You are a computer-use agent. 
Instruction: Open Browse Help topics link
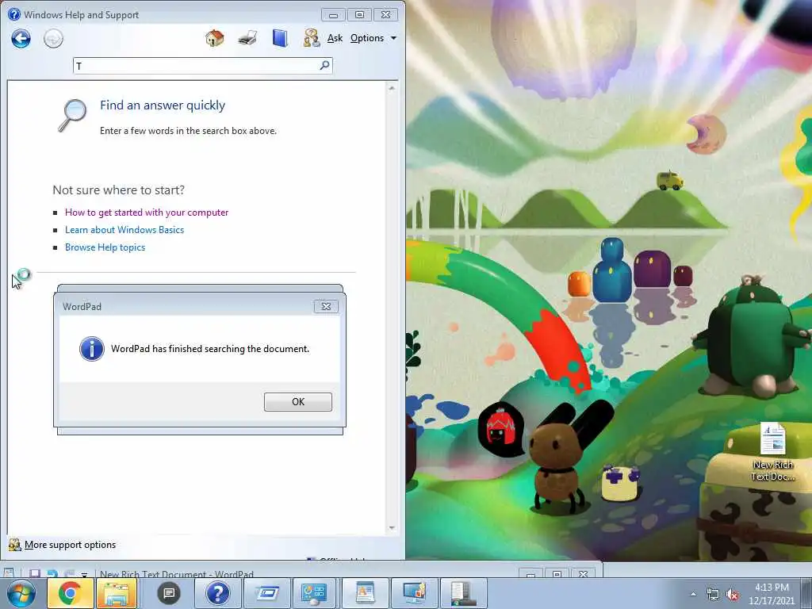[x=105, y=247]
